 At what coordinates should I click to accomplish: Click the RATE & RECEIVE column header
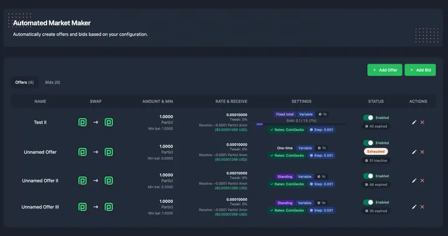point(231,101)
